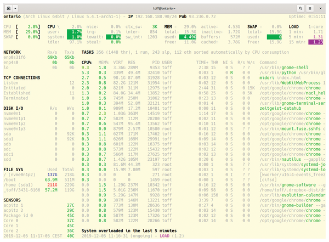
Task: Select the Established connections row
Action: [39, 93]
